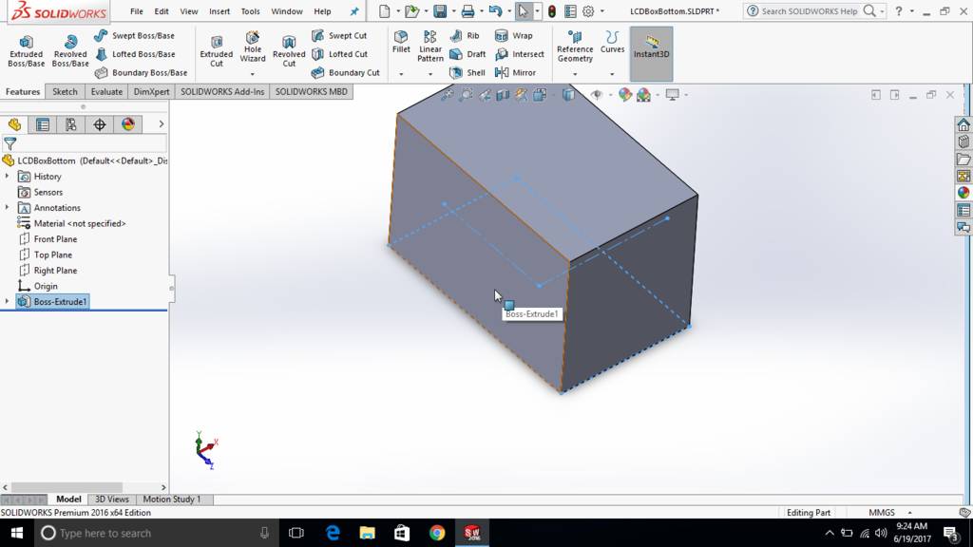Image resolution: width=973 pixels, height=547 pixels.
Task: Click the Draft feature tool
Action: (x=467, y=54)
